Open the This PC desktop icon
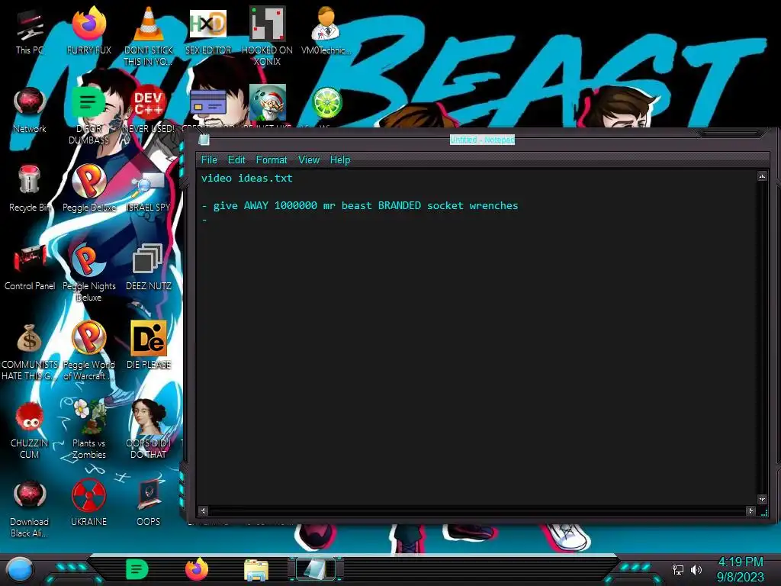The height and width of the screenshot is (586, 781). [x=30, y=32]
